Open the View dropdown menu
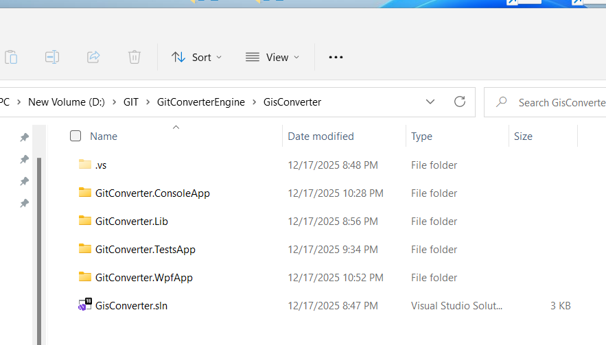This screenshot has height=345, width=606. 272,57
